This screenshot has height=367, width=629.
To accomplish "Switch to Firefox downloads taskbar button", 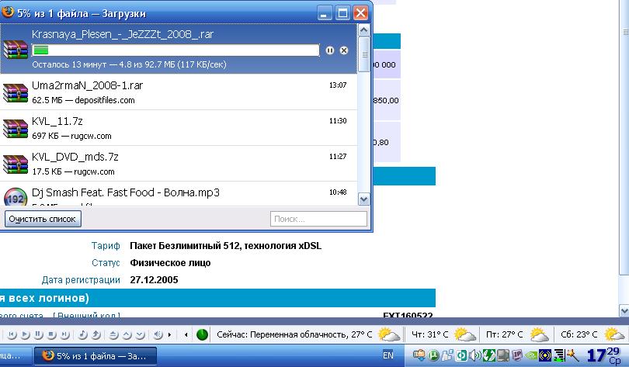I will (x=95, y=356).
